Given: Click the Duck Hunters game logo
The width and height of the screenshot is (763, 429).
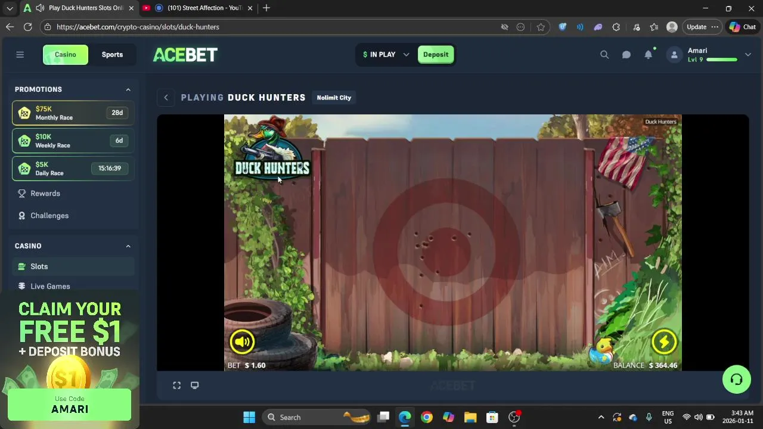Looking at the screenshot, I should click(x=272, y=149).
